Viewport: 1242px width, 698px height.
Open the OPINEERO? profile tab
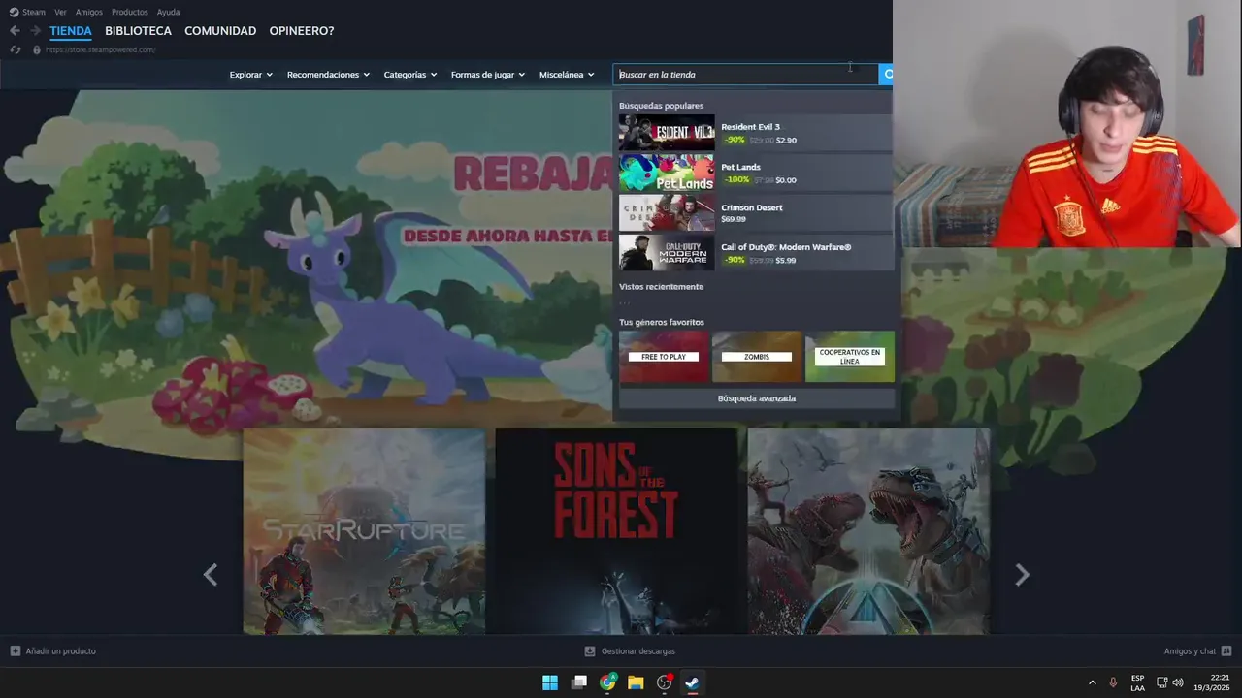pos(302,31)
